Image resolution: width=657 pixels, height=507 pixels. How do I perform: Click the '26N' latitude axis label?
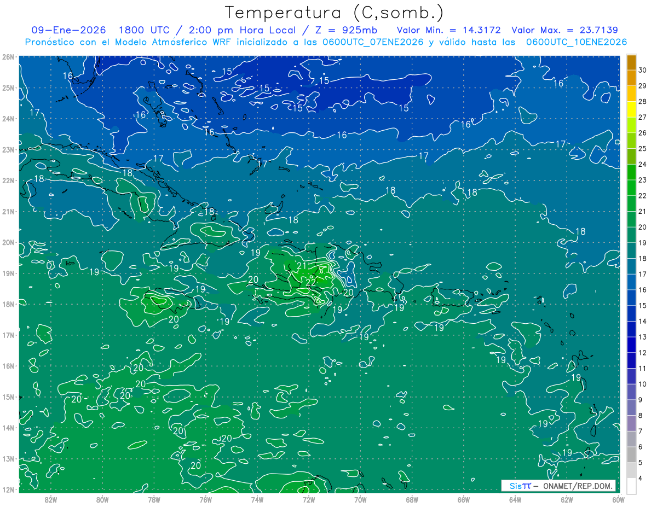coord(8,57)
